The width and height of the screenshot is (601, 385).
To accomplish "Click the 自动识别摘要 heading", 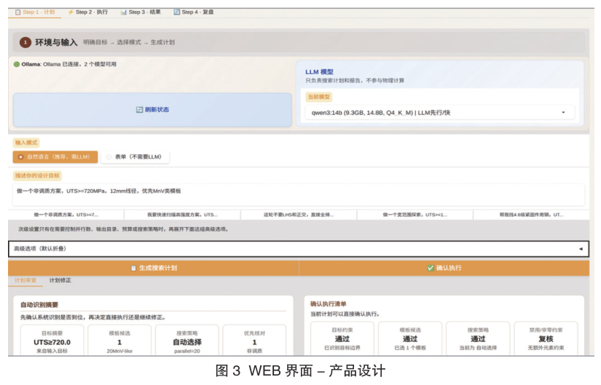I will 39,305.
